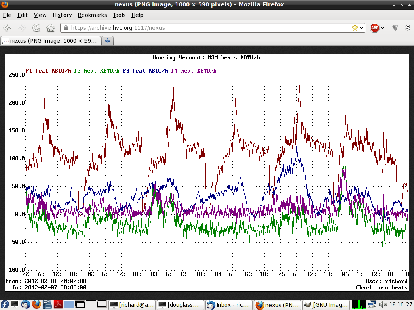
Task: Select the nexus PNG Image tab
Action: click(x=51, y=41)
